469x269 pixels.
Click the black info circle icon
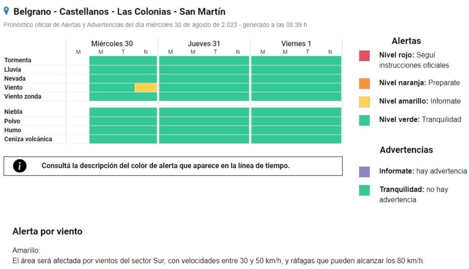(20, 166)
